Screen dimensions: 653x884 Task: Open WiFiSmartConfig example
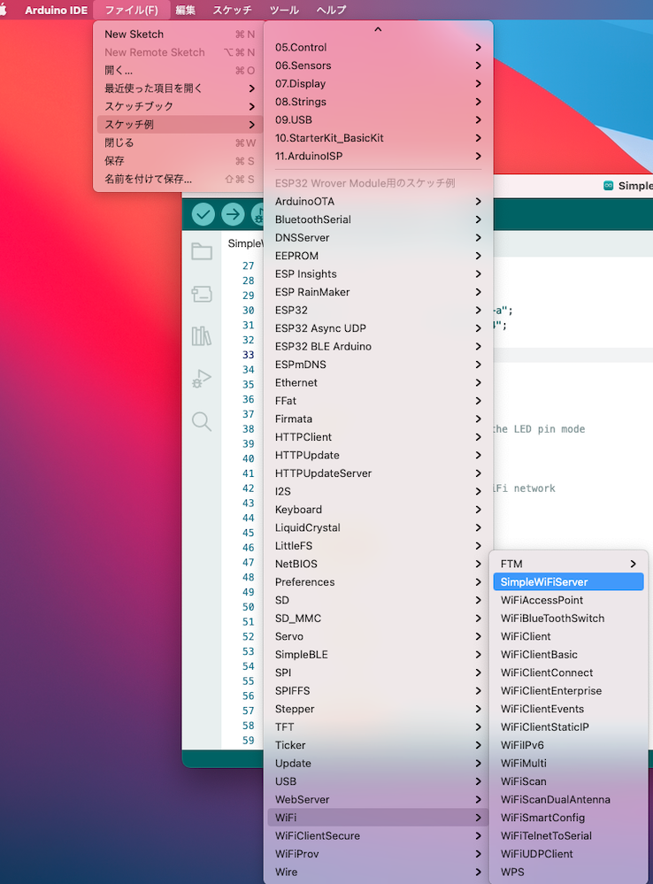568,818
